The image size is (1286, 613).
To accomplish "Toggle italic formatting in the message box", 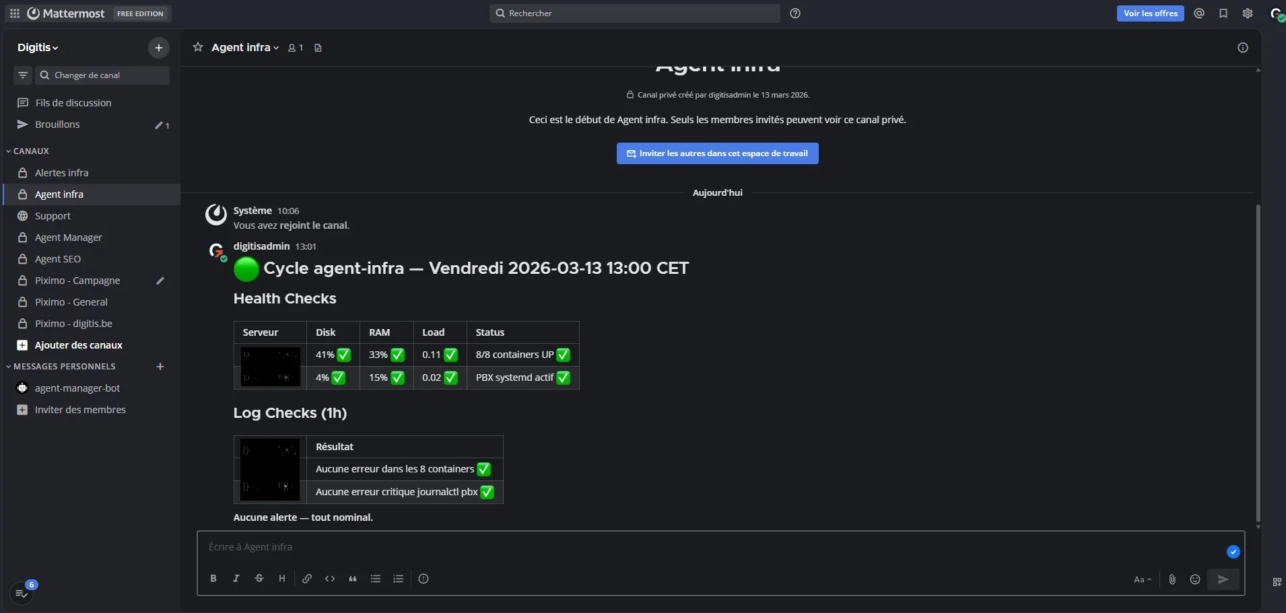I will click(x=236, y=579).
